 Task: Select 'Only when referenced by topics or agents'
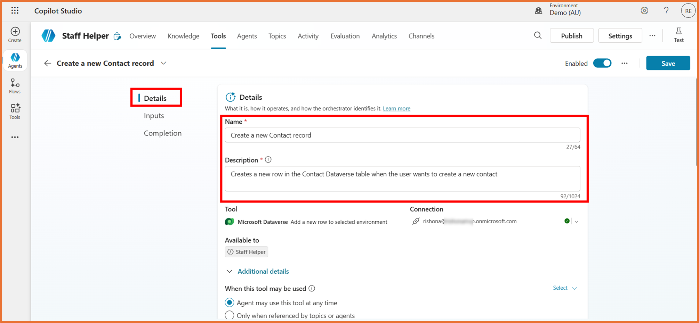pyautogui.click(x=230, y=315)
